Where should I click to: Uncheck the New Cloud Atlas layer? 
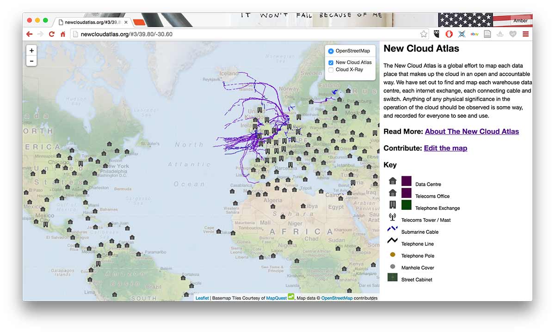331,63
